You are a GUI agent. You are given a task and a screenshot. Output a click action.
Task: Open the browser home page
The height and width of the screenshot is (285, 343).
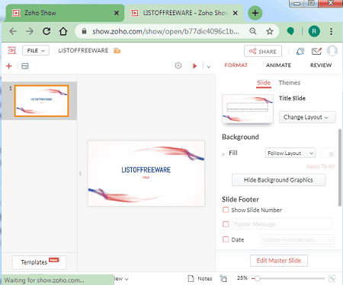pos(63,31)
